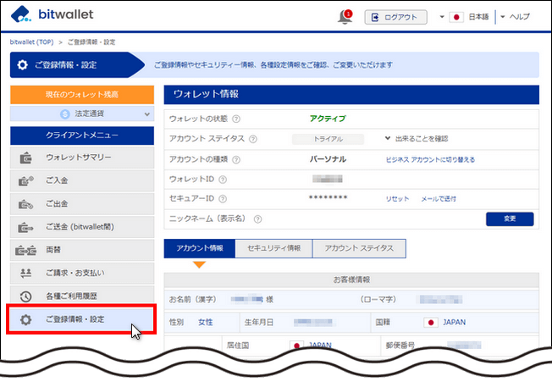The image size is (552, 382).
Task: Click the Japan flag beside 国籍
Action: point(431,322)
